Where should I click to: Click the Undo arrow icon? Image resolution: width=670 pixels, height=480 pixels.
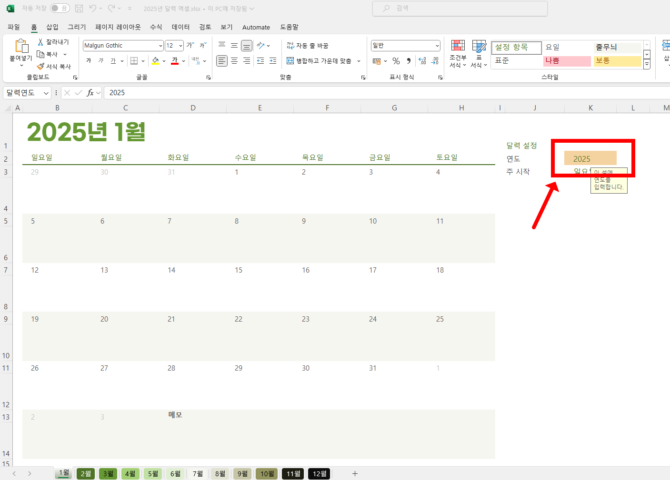[93, 9]
